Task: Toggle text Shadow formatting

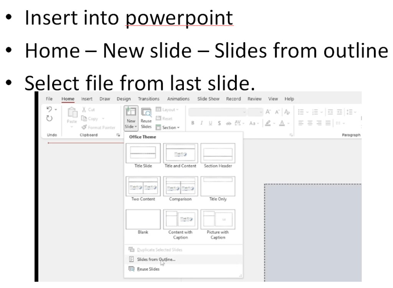Action: tap(219, 123)
